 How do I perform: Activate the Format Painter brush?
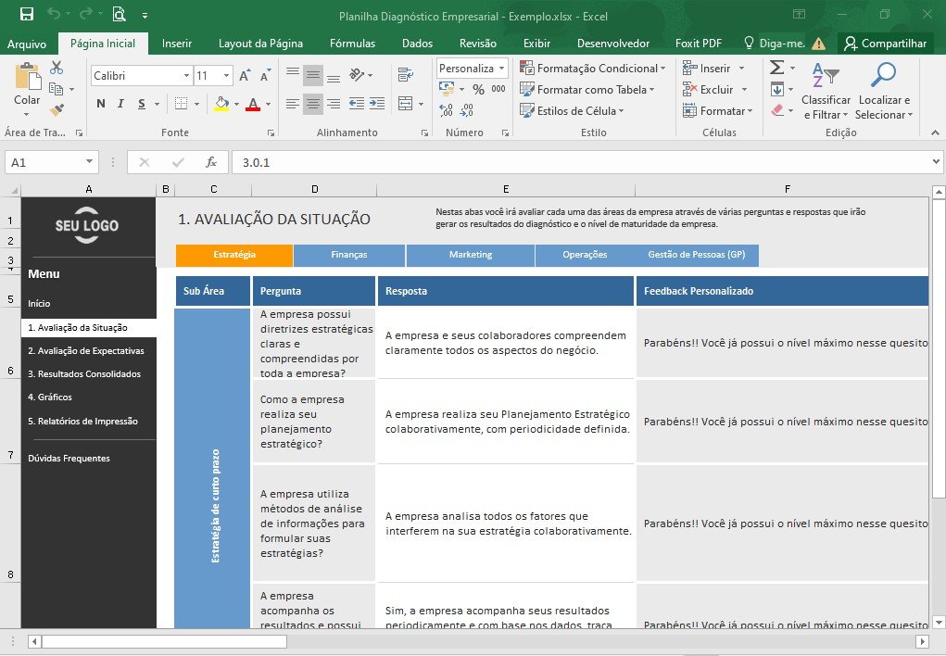click(57, 110)
